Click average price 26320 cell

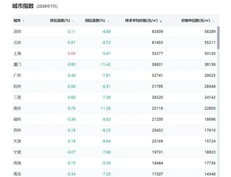157,97
